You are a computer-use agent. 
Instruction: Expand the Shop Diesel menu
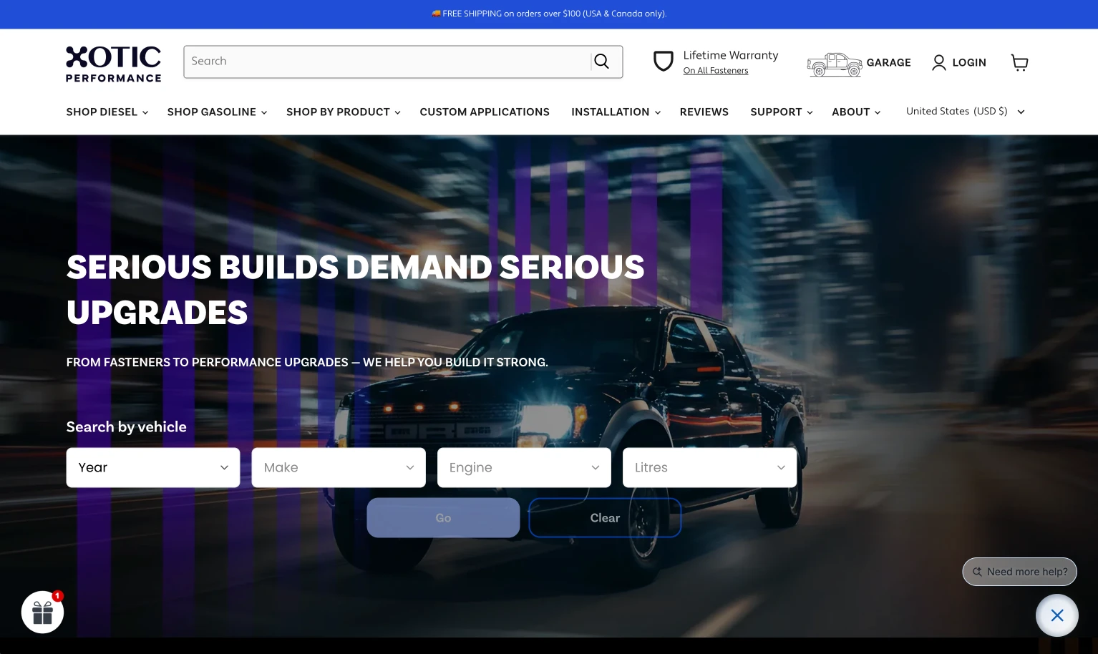[107, 112]
